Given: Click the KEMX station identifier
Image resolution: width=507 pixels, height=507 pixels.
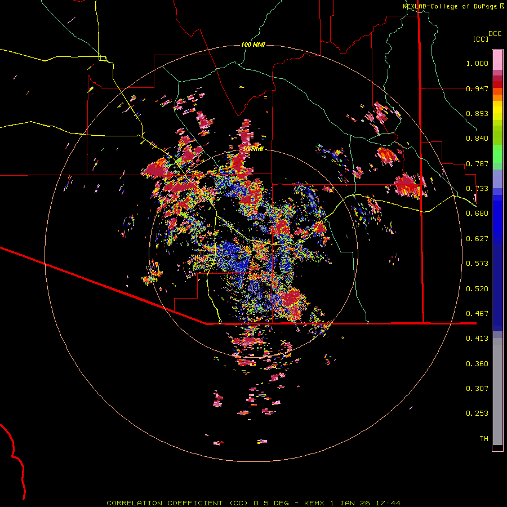Looking at the screenshot, I should [314, 503].
